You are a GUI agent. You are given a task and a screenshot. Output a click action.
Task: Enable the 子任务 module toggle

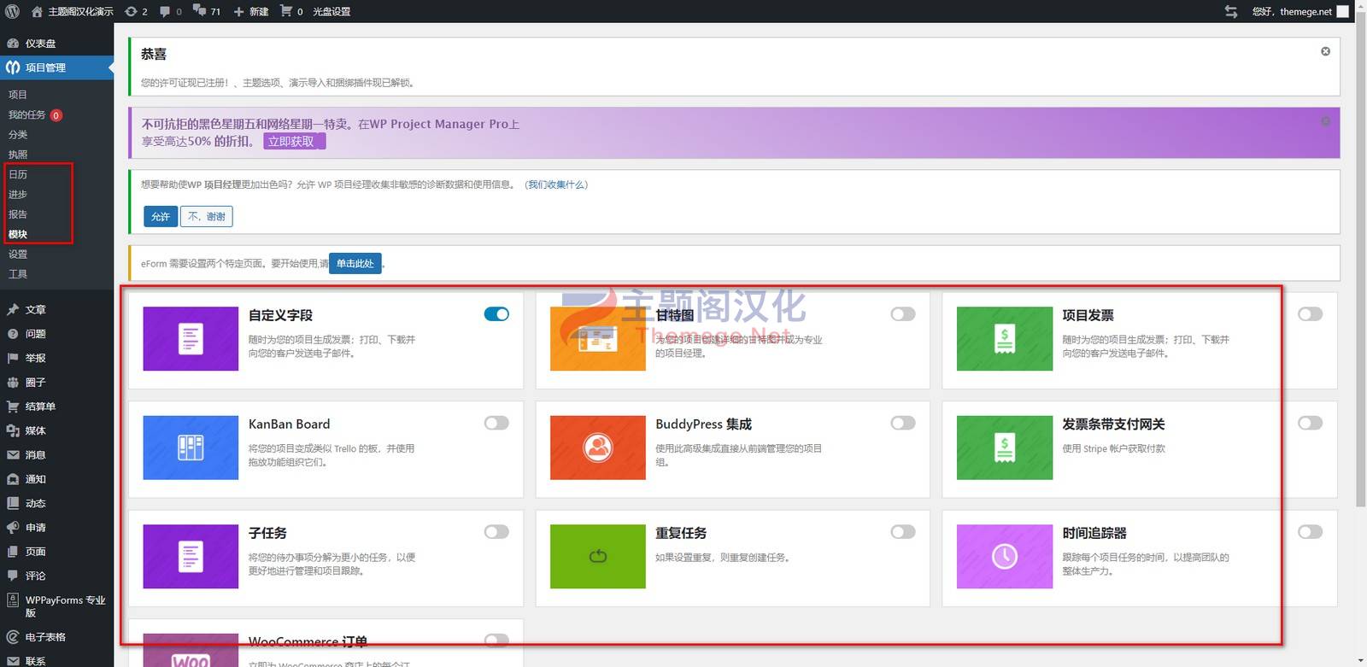pyautogui.click(x=496, y=532)
